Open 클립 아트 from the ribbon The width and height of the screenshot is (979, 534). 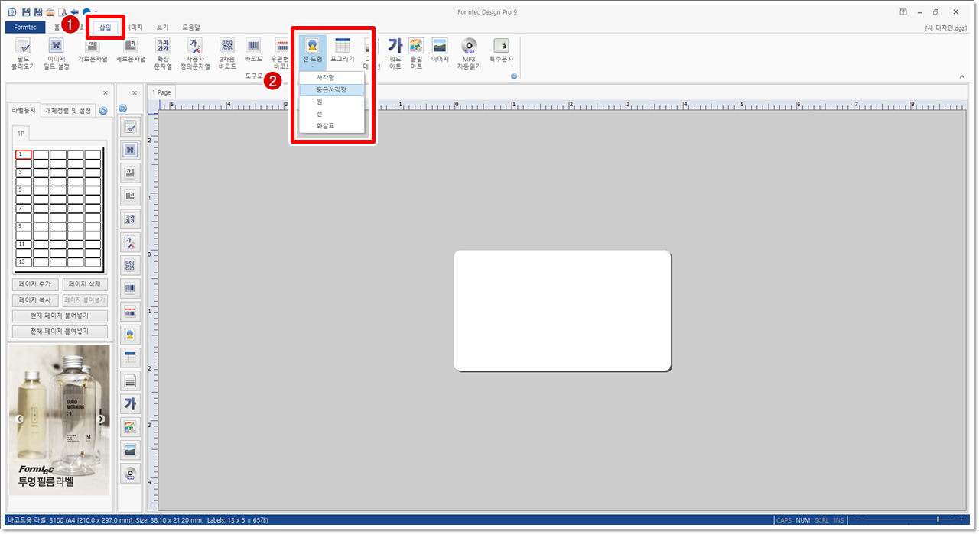[x=416, y=53]
